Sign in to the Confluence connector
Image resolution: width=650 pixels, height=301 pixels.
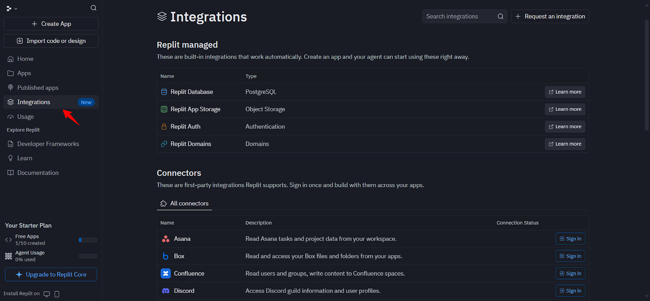(570, 273)
